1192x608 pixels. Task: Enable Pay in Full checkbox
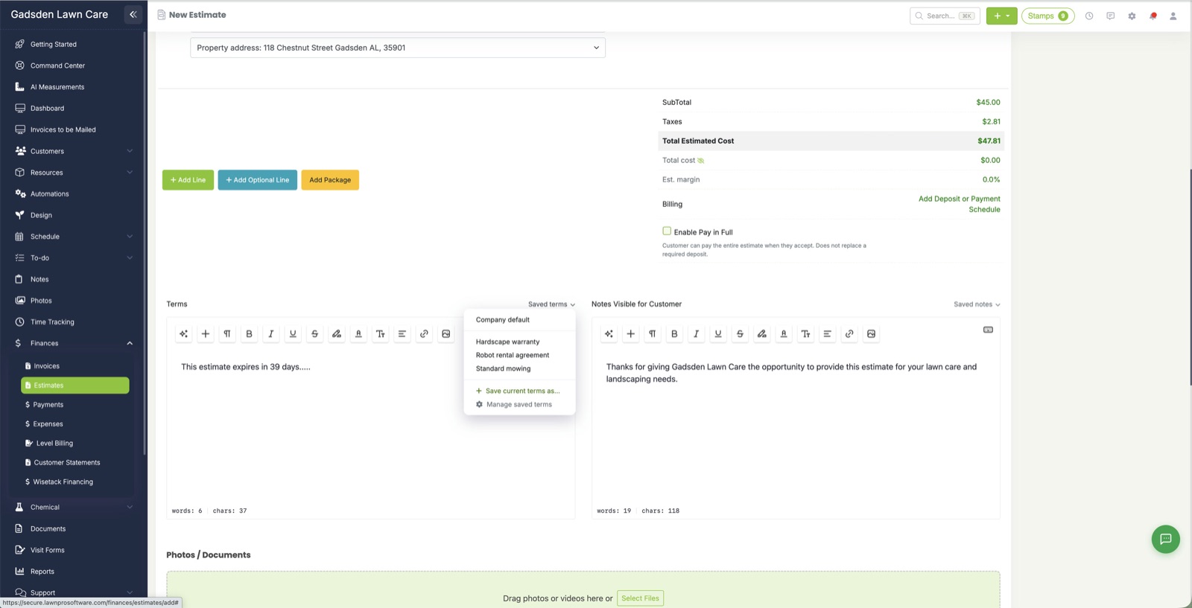tap(667, 231)
